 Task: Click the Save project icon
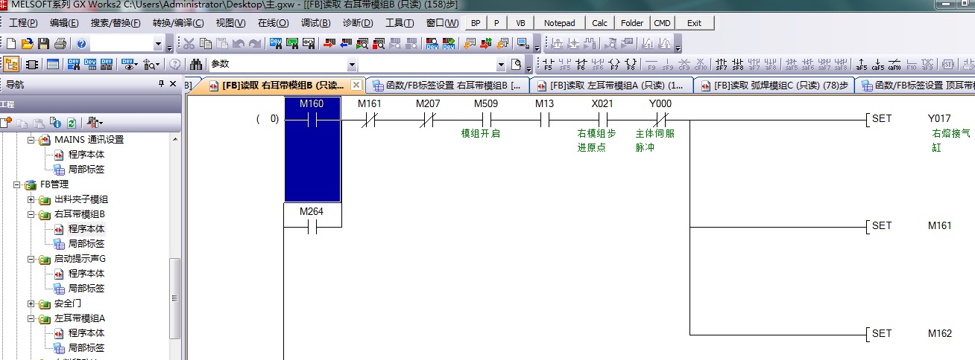44,44
